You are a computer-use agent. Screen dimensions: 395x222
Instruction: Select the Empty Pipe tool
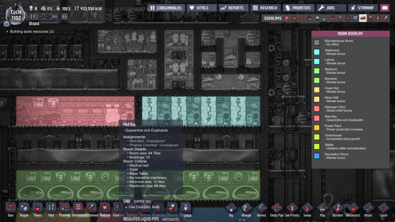point(276,209)
